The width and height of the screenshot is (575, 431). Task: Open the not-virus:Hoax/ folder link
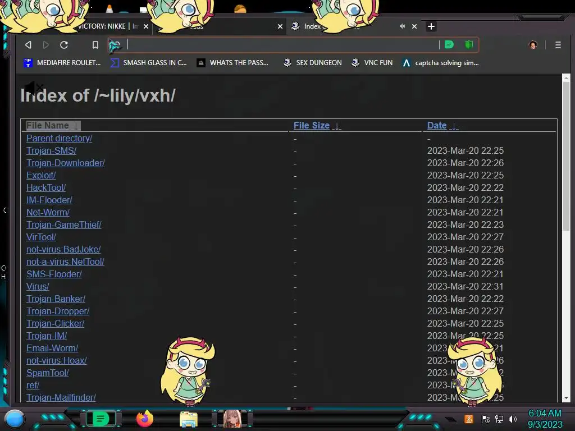(57, 361)
